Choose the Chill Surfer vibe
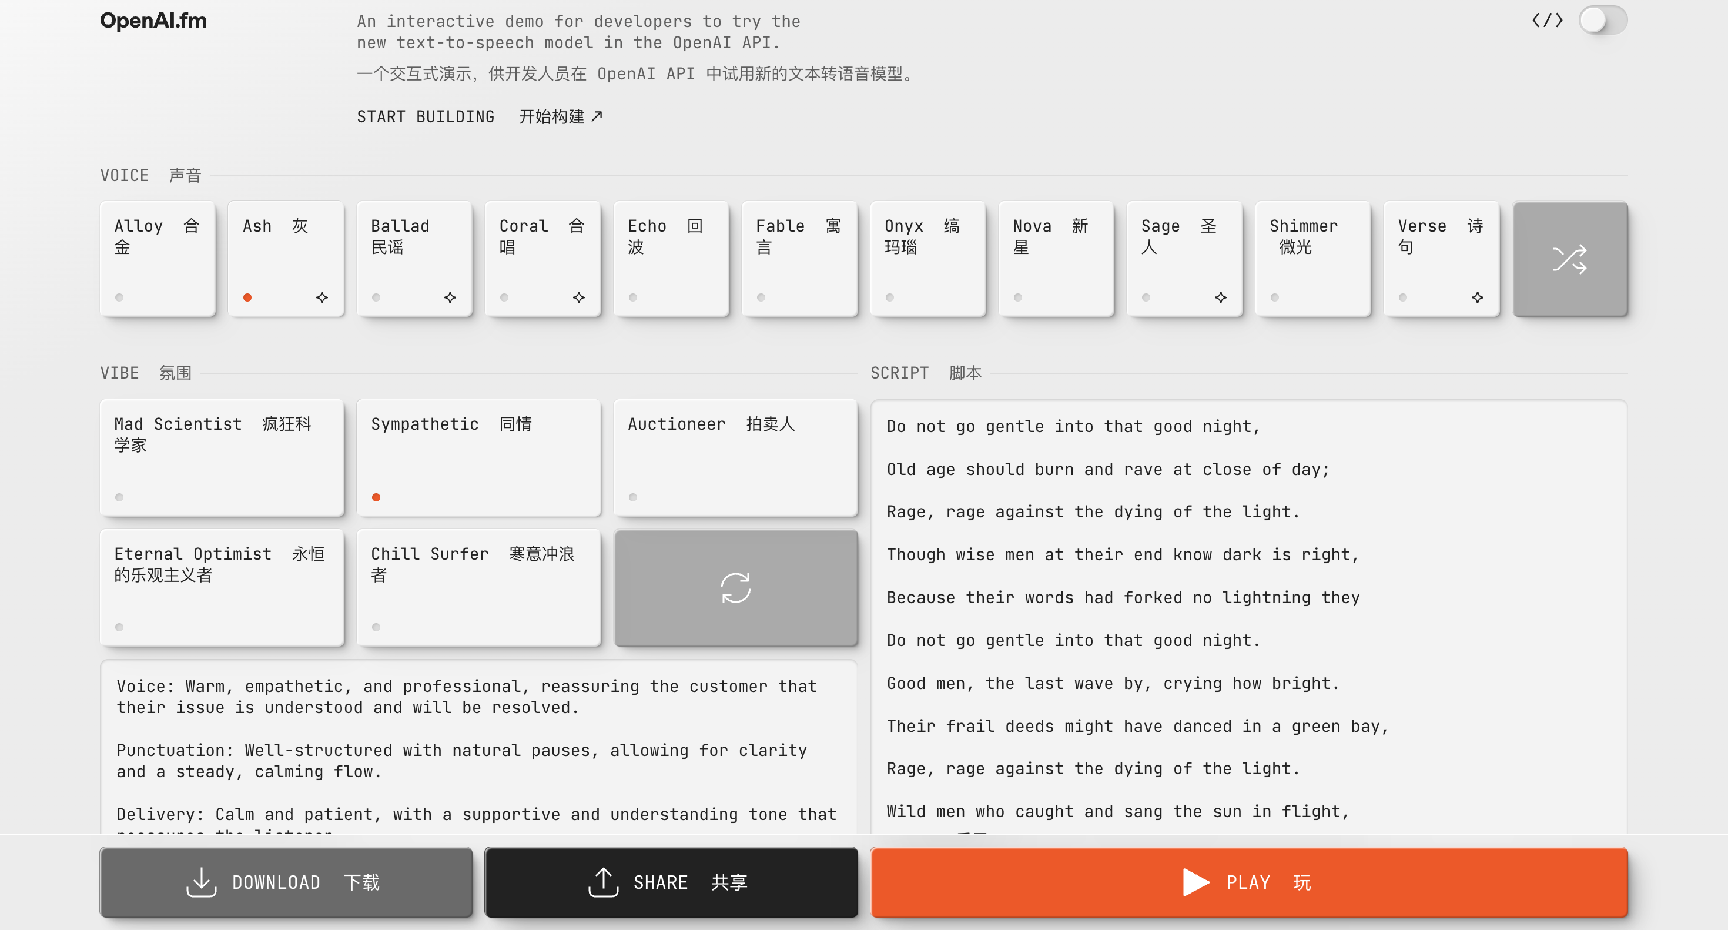The image size is (1728, 930). [479, 588]
